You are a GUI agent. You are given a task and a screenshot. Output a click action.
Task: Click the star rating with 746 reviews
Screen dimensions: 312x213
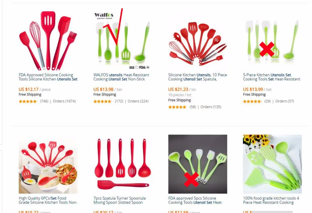click(28, 101)
